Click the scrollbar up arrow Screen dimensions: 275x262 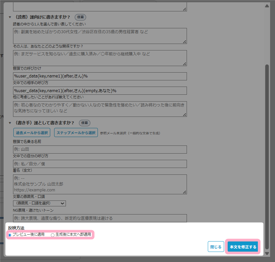pyautogui.click(x=267, y=6)
